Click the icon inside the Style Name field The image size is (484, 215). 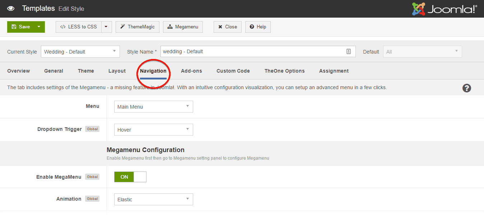point(348,51)
